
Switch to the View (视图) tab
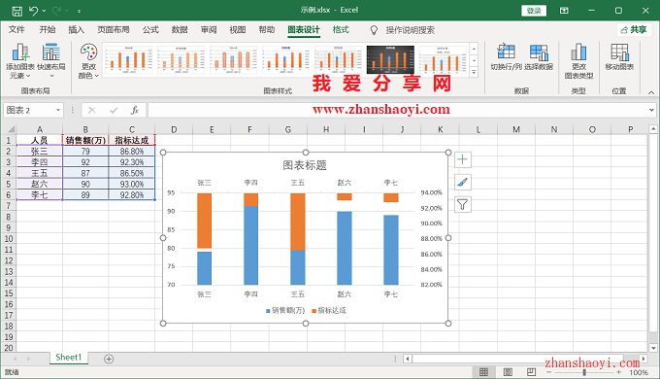tap(238, 29)
